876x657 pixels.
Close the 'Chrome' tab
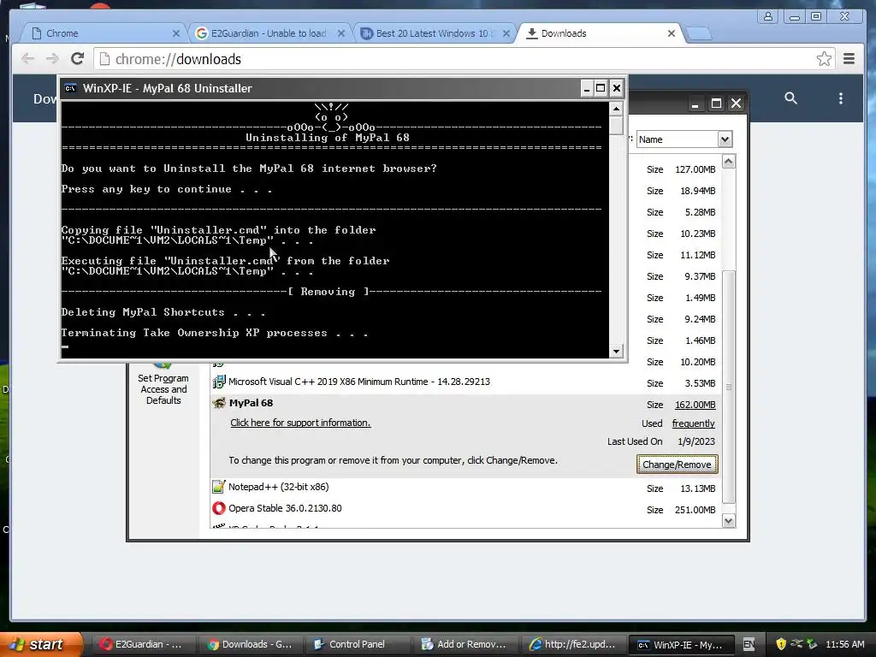pos(176,33)
